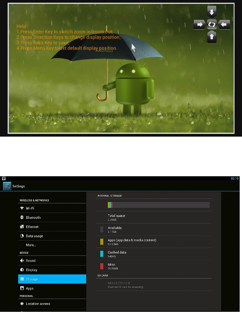Image resolution: width=242 pixels, height=312 pixels.
Task: Click the Display brightness icon
Action: pos(22,270)
